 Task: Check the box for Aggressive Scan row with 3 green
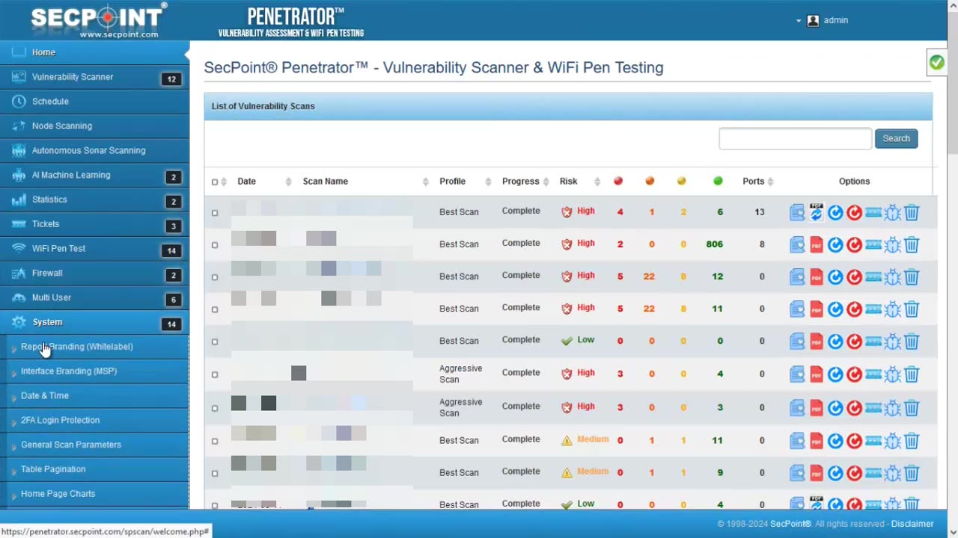(x=215, y=408)
